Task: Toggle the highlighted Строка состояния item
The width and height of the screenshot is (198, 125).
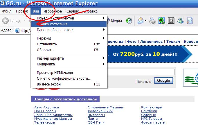Action: tap(69, 24)
